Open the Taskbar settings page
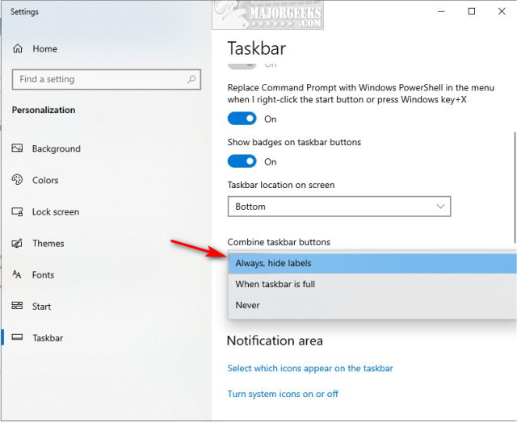 pos(48,337)
